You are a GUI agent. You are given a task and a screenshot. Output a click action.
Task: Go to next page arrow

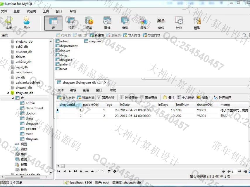239,172
